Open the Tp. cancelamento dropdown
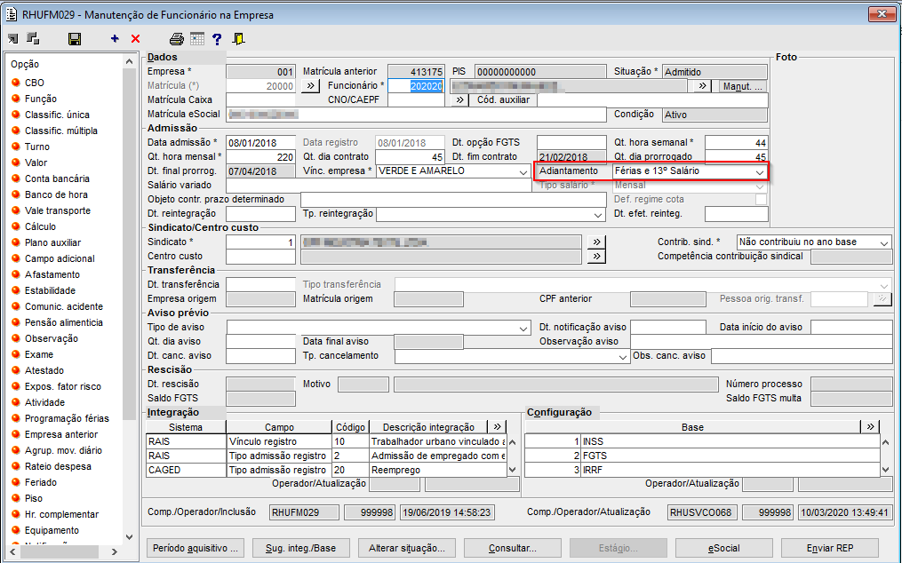Screen dimensions: 902x563 [x=622, y=357]
